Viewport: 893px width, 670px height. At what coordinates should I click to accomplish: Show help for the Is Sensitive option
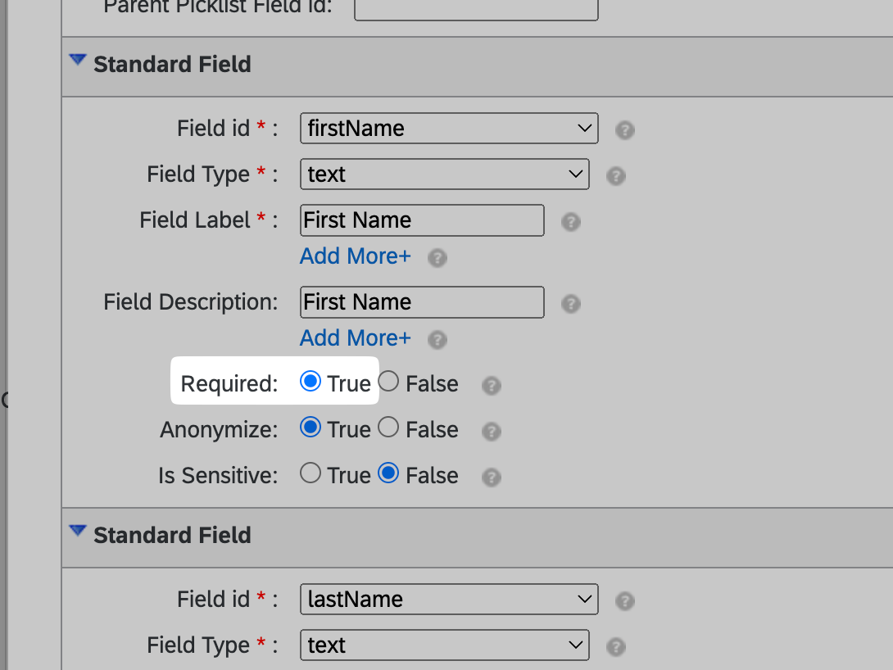pyautogui.click(x=492, y=478)
